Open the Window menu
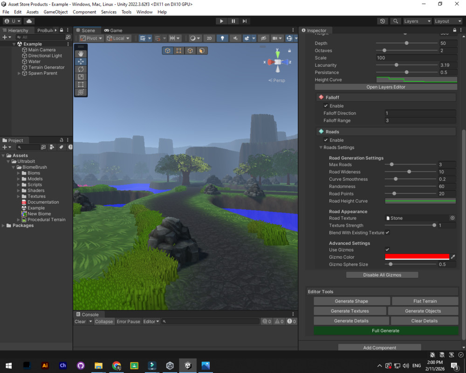 [x=144, y=12]
